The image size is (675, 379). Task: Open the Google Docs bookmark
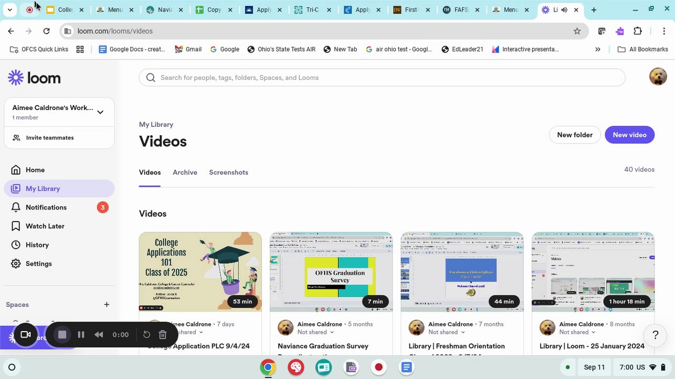132,49
